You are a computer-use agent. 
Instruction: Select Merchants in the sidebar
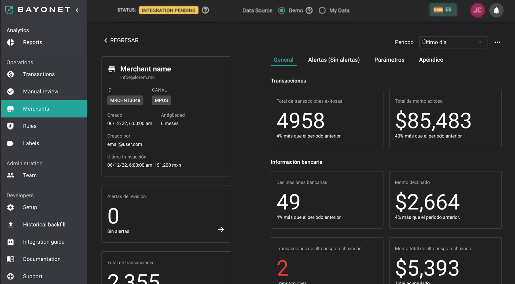tap(44, 109)
